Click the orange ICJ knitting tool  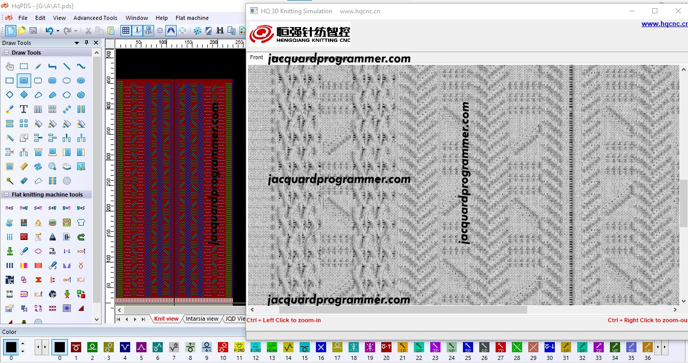pos(81,280)
